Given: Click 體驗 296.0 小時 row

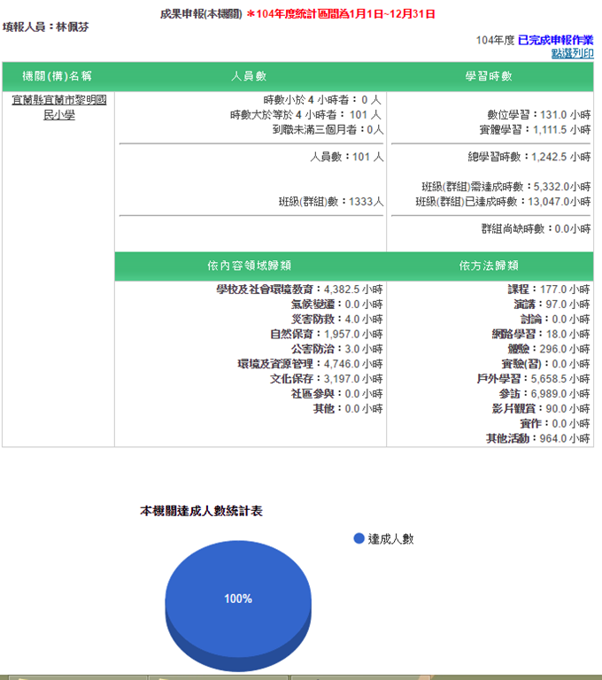Looking at the screenshot, I should [549, 349].
